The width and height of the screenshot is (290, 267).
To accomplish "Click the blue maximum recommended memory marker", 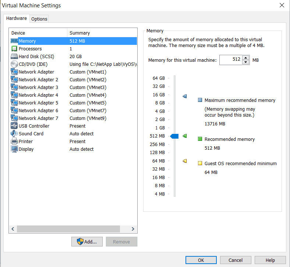I will point(185,96).
